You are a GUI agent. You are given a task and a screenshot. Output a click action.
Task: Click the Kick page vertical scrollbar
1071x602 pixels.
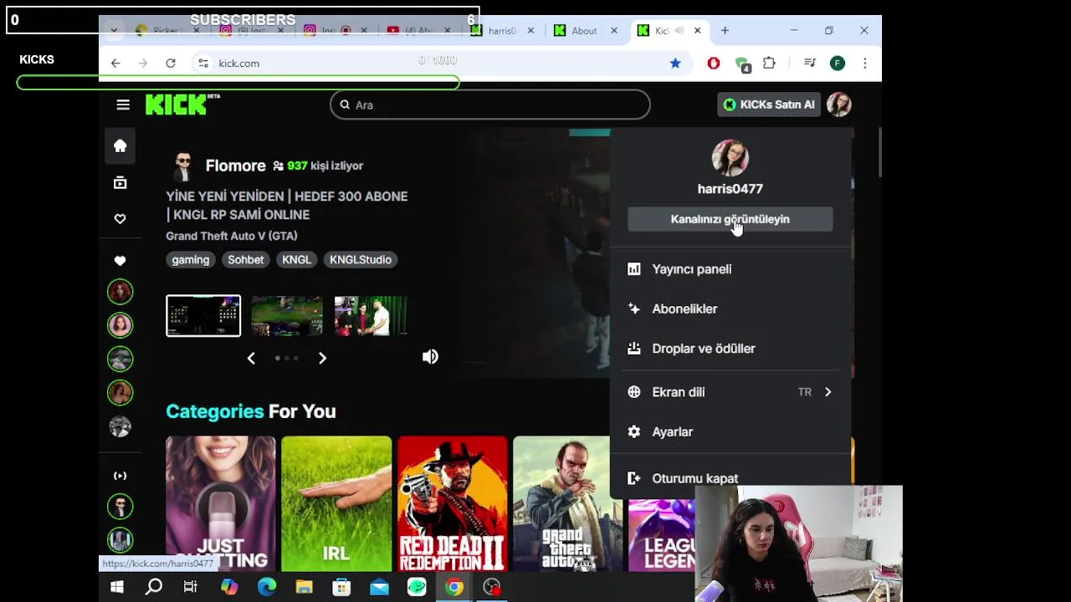(879, 152)
